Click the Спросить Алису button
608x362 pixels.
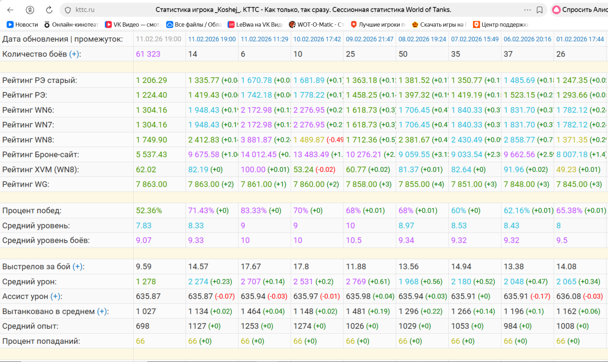(579, 10)
